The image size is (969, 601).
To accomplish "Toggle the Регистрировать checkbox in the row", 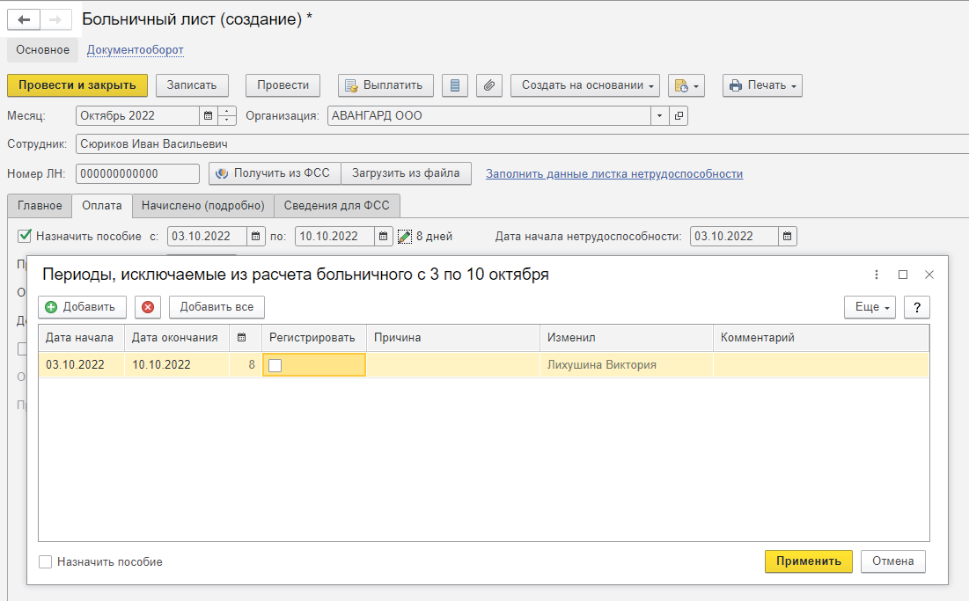I will pyautogui.click(x=275, y=365).
